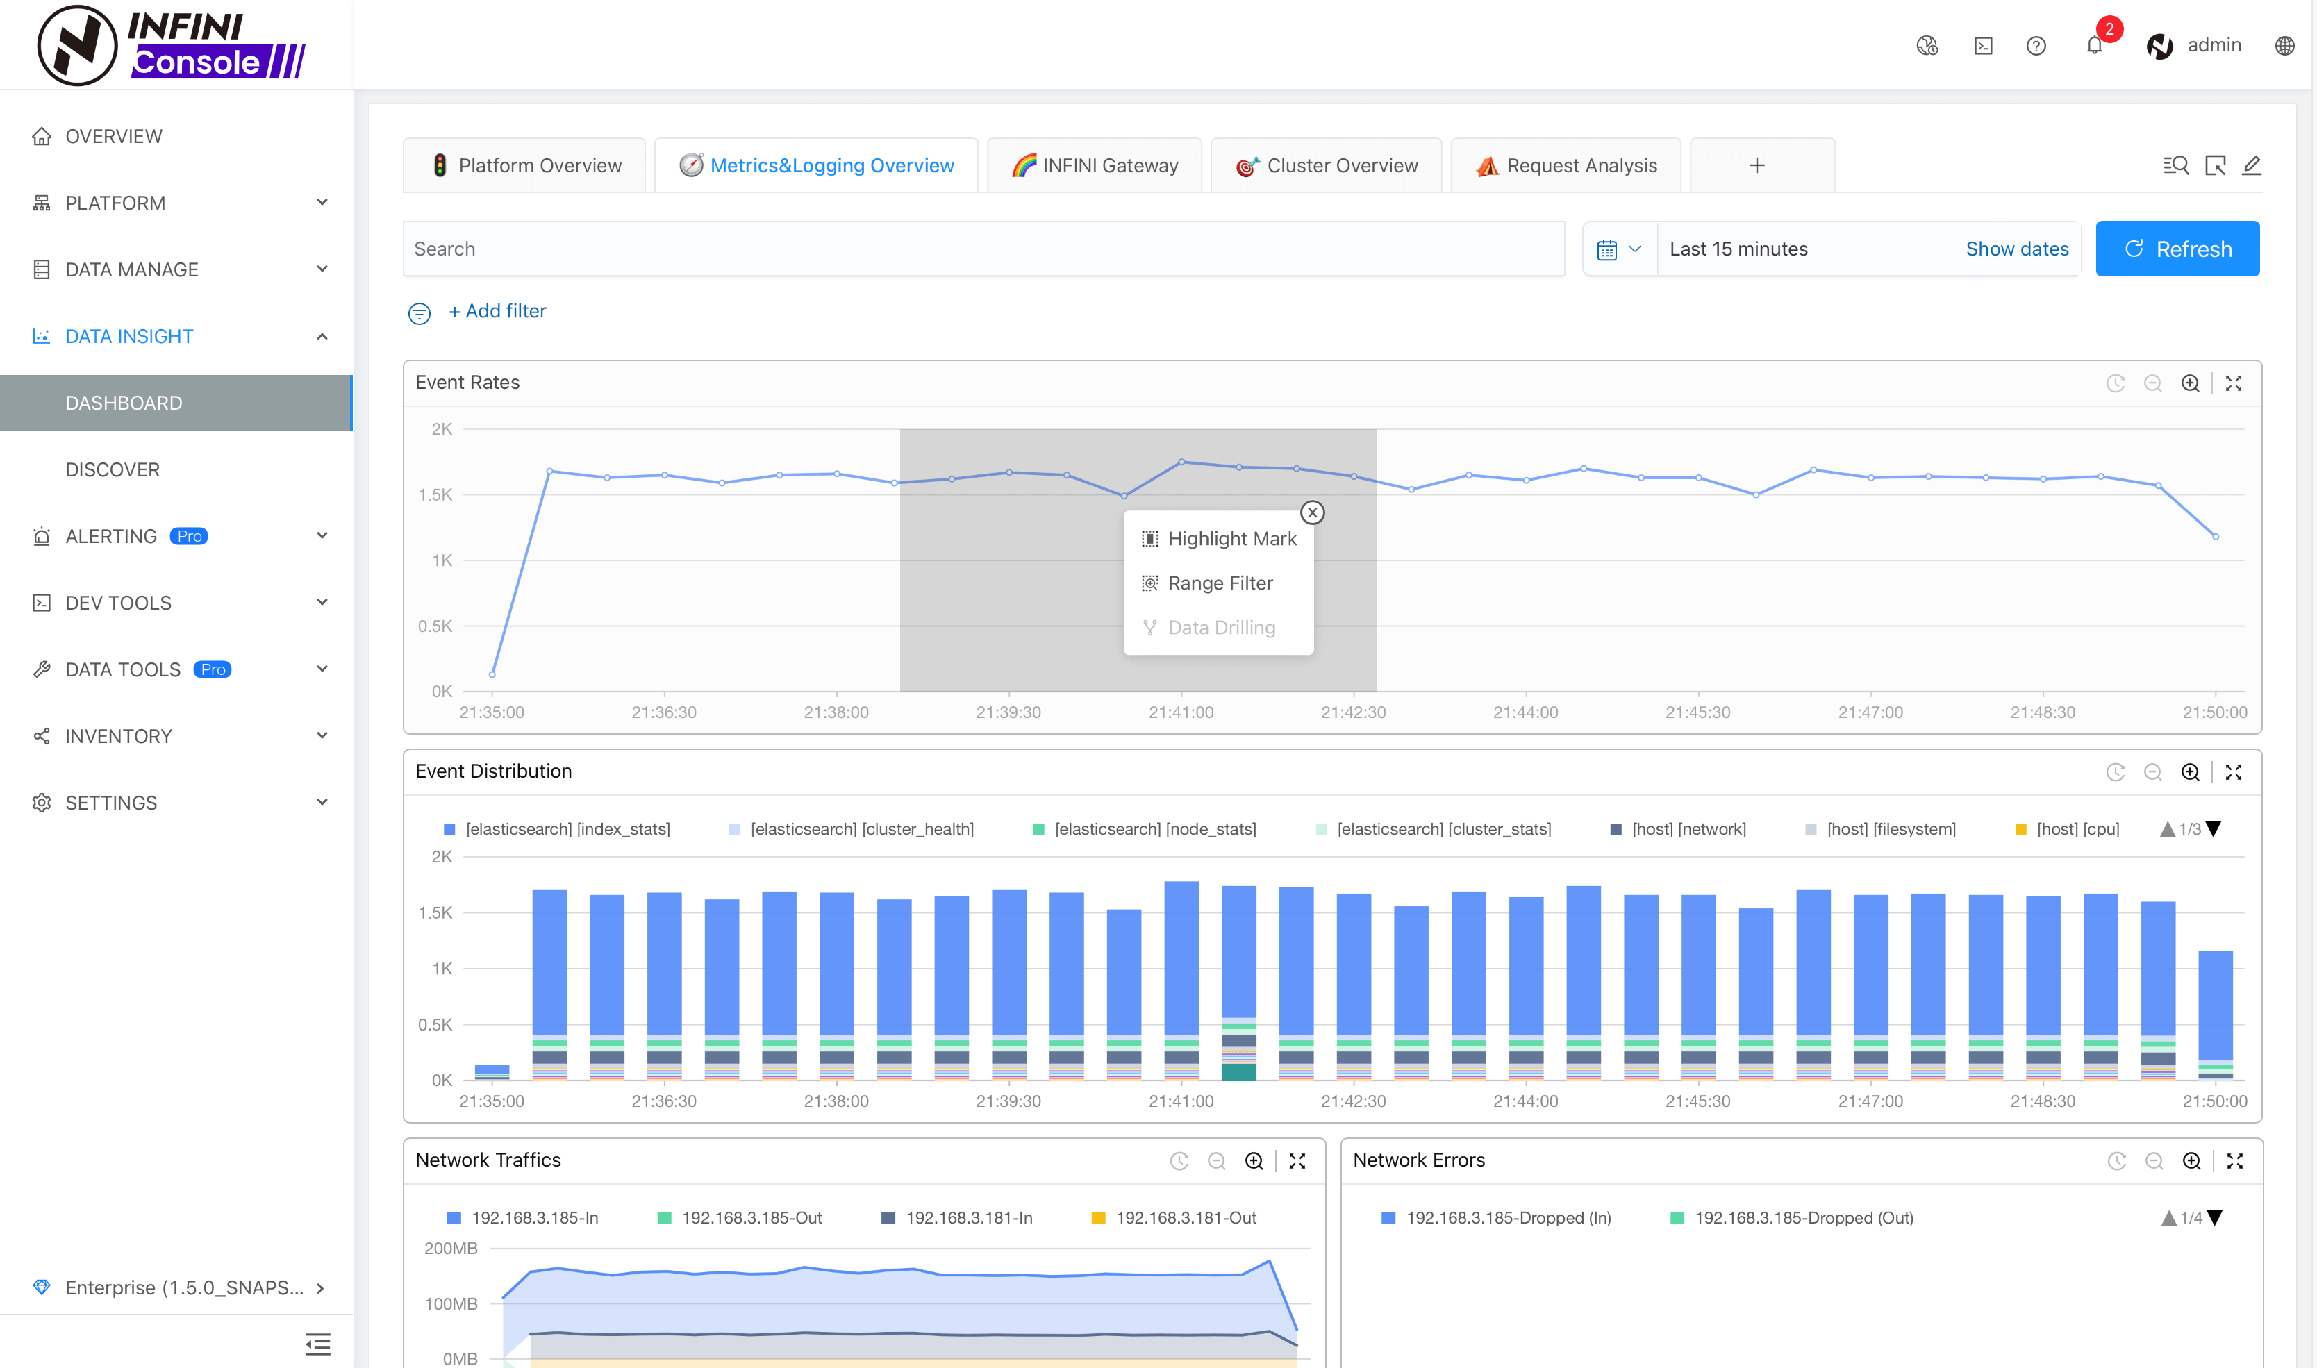Screen dimensions: 2317x1368
Task: Expand the DEV TOOLS sidebar menu
Action: pos(177,603)
